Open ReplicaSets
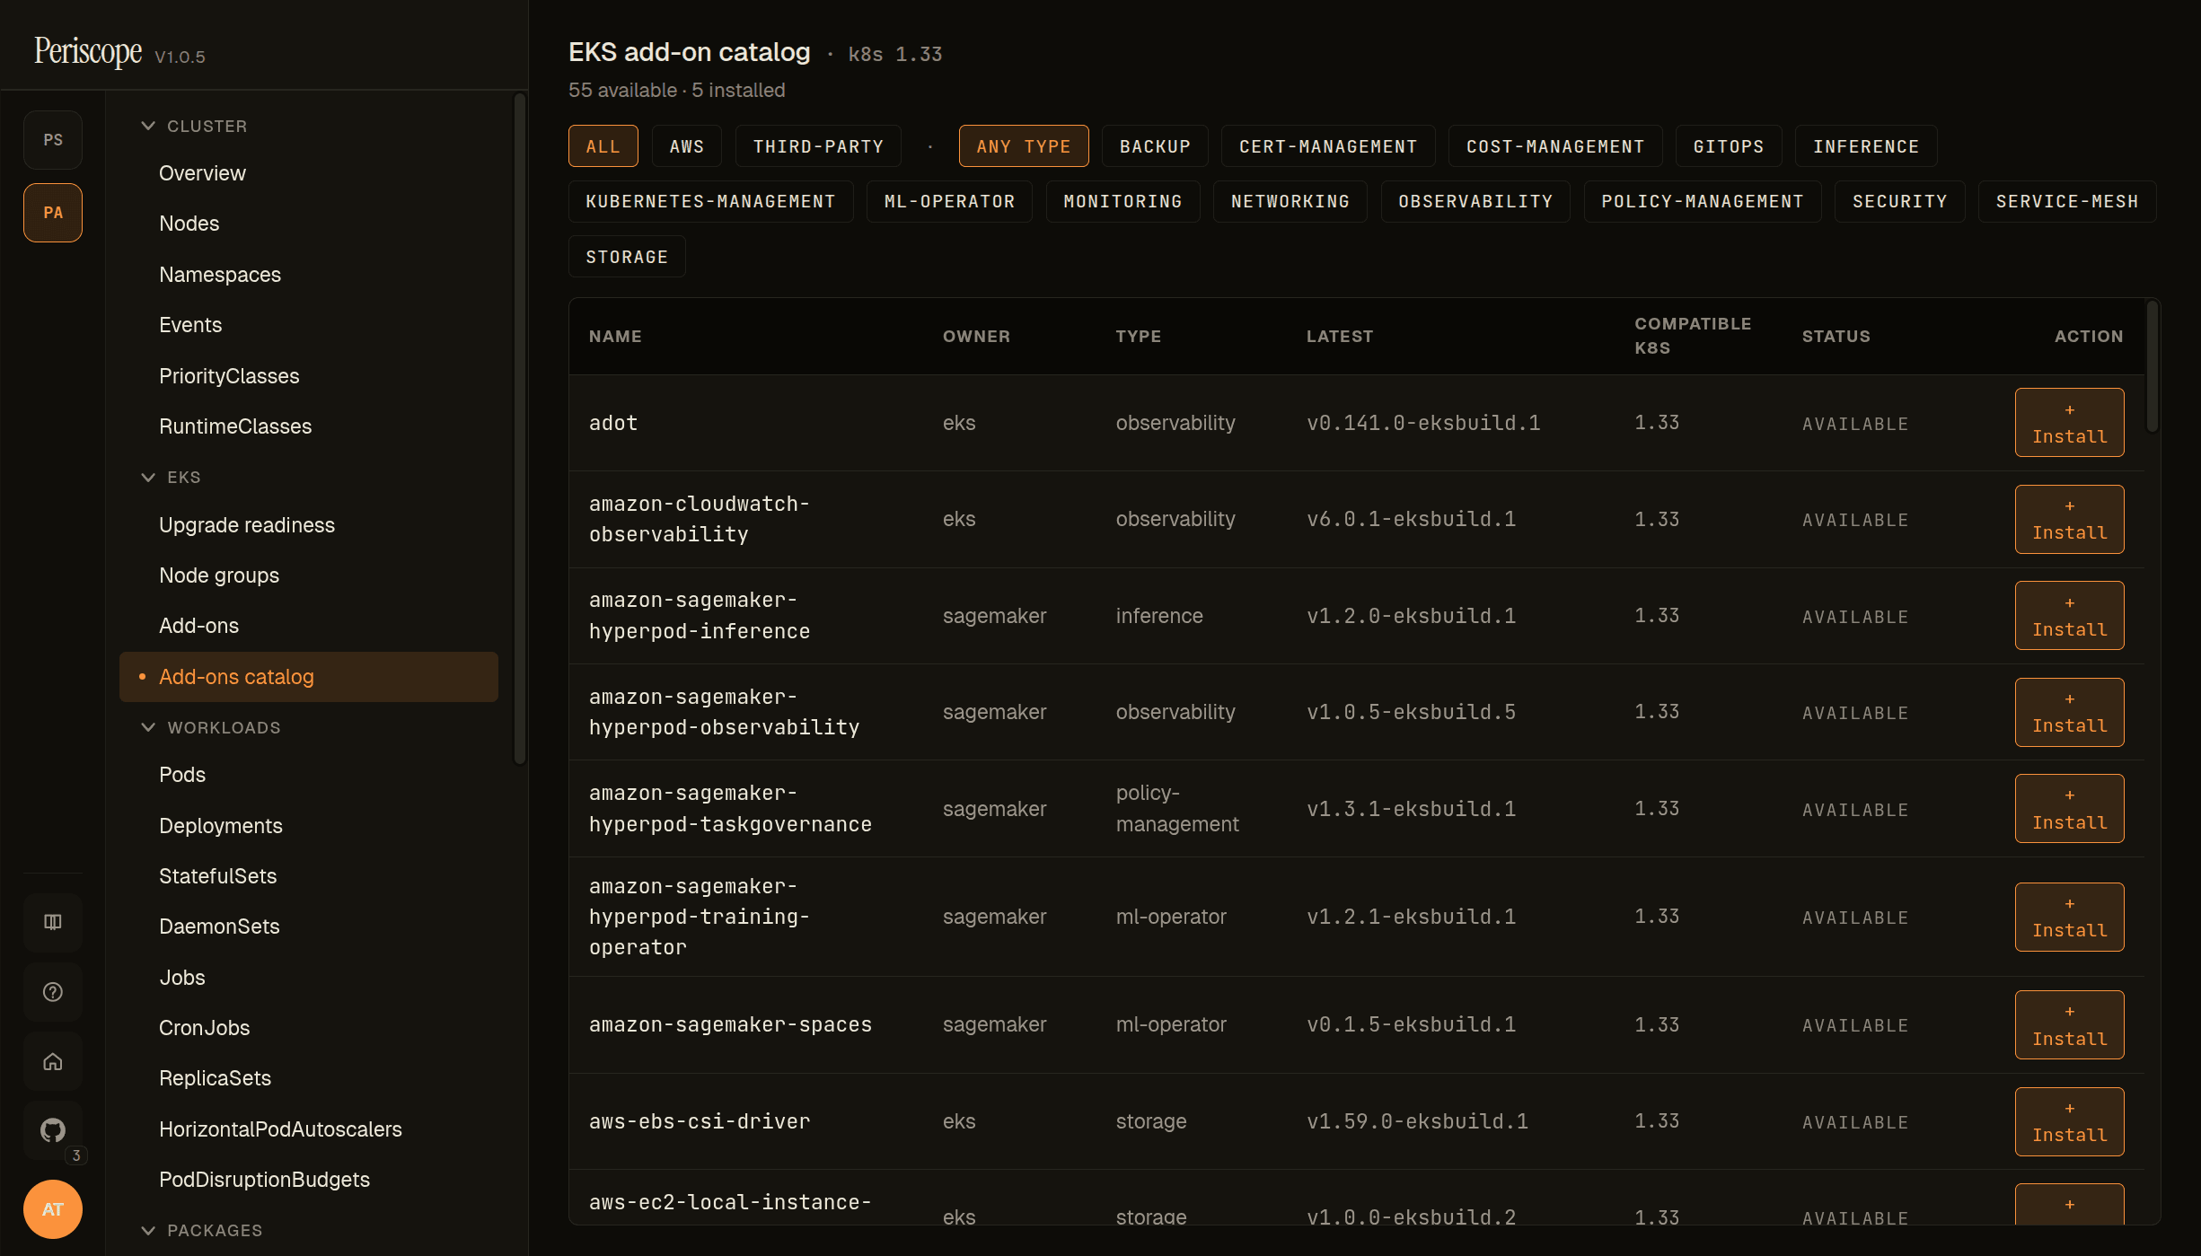 [x=309, y=1078]
